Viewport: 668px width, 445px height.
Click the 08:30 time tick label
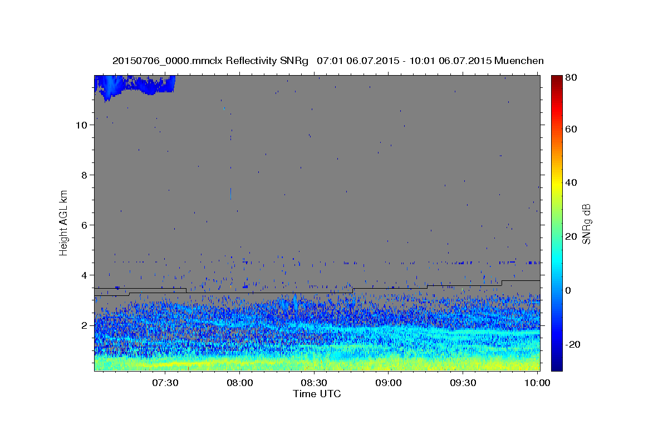click(x=314, y=383)
